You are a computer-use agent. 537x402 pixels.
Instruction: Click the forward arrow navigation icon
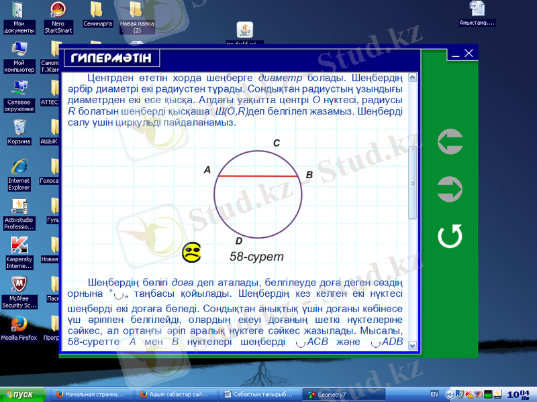coord(450,189)
